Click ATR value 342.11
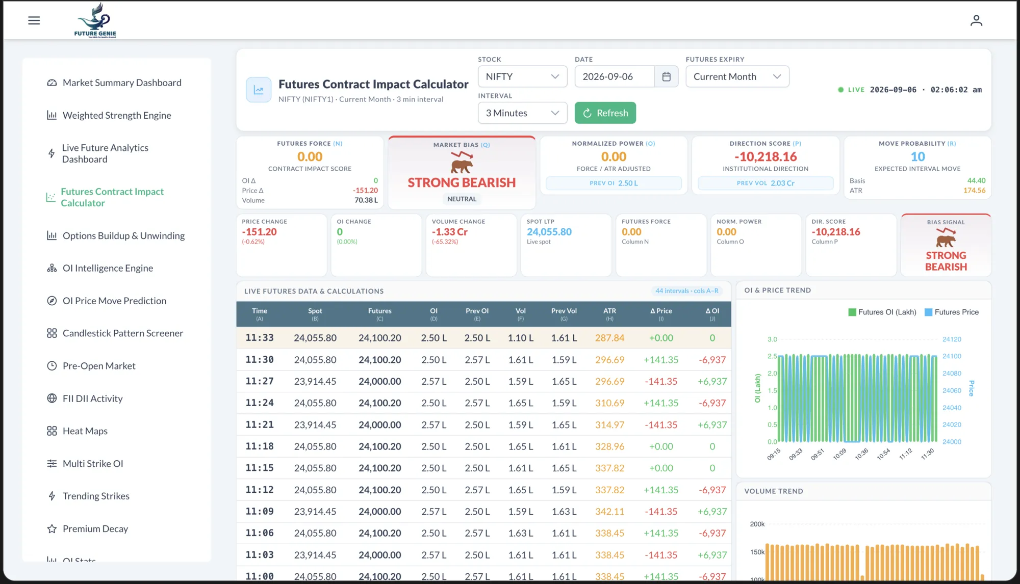The height and width of the screenshot is (584, 1020). [x=609, y=512]
